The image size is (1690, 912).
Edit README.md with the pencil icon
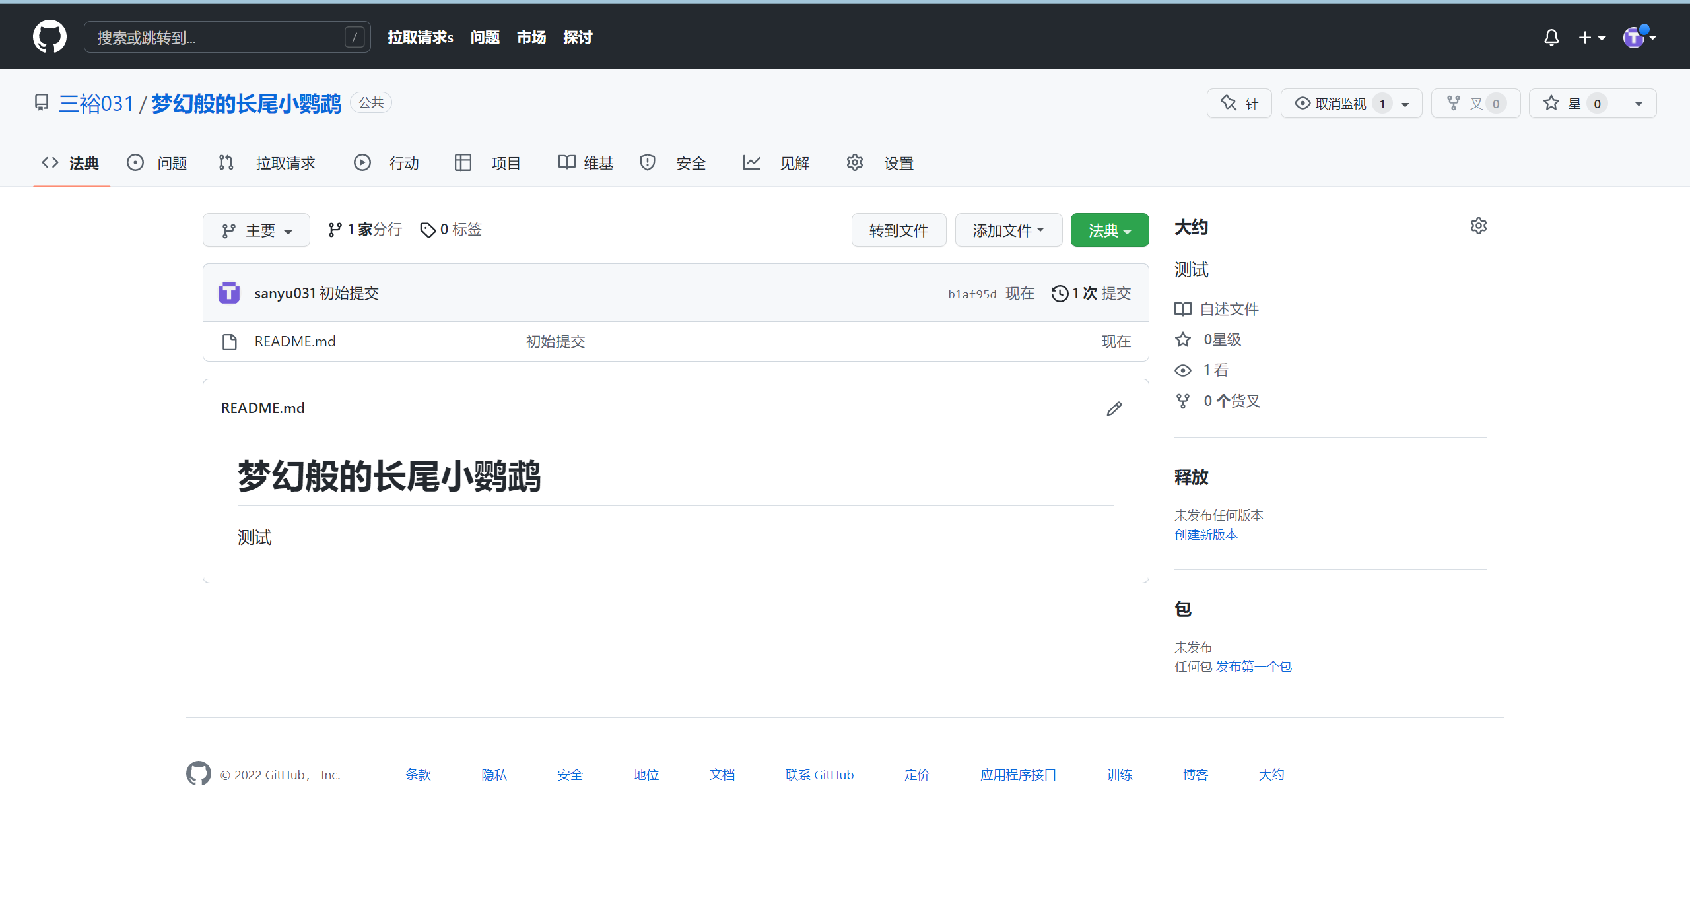point(1114,408)
